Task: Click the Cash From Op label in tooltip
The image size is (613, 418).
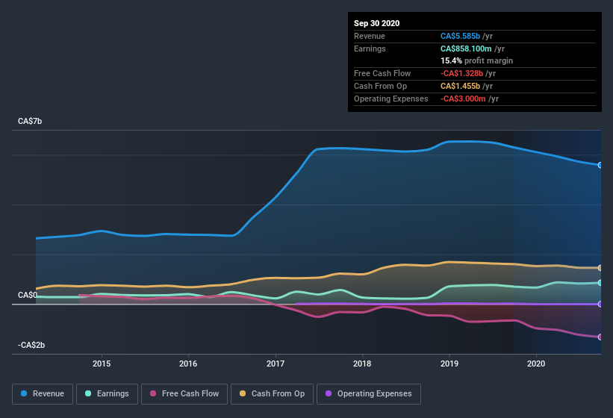Action: pos(380,86)
